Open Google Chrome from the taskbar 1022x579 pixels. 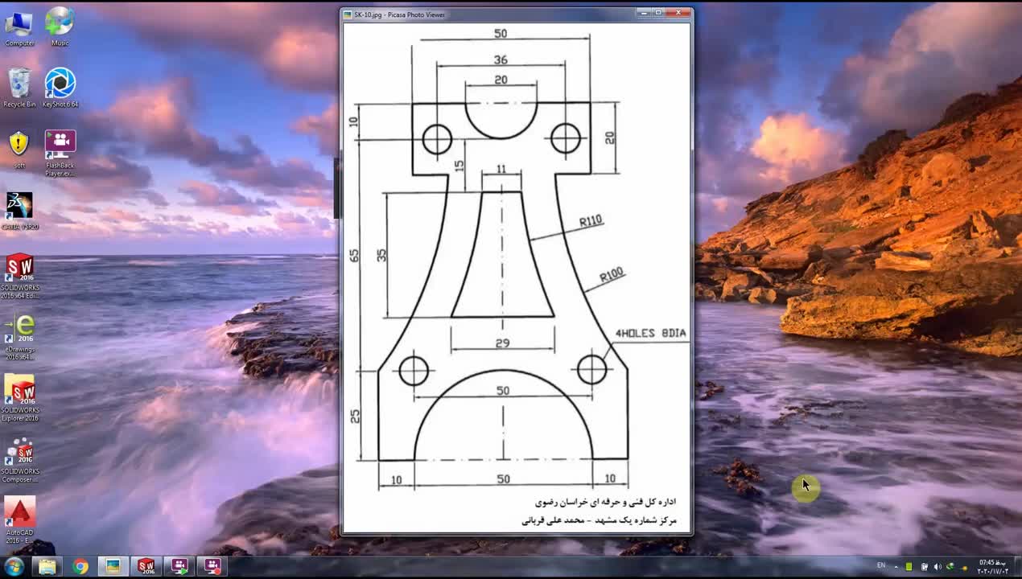[x=80, y=567]
